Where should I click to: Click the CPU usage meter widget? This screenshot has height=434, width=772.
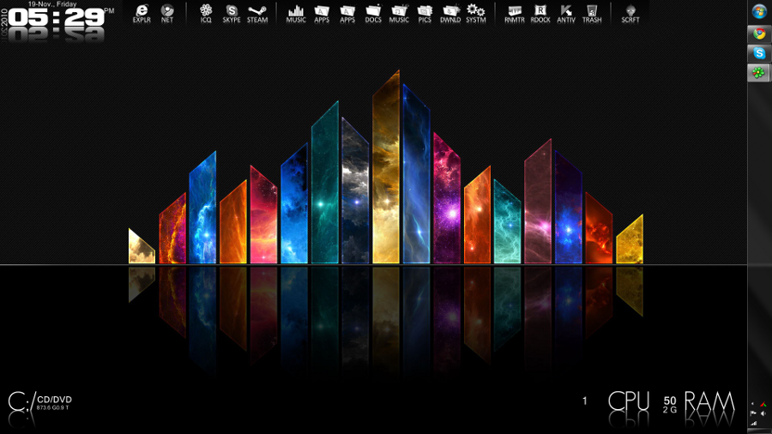coord(629,401)
